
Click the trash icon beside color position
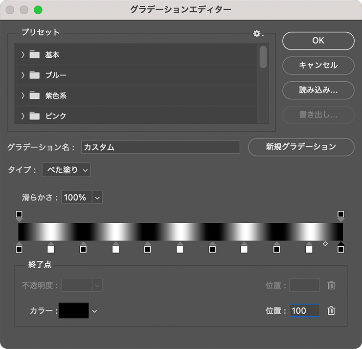point(331,311)
